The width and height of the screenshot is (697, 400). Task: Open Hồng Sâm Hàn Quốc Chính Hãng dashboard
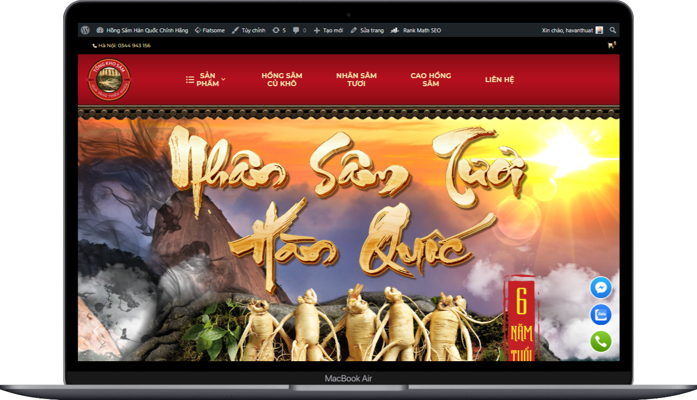click(x=142, y=30)
